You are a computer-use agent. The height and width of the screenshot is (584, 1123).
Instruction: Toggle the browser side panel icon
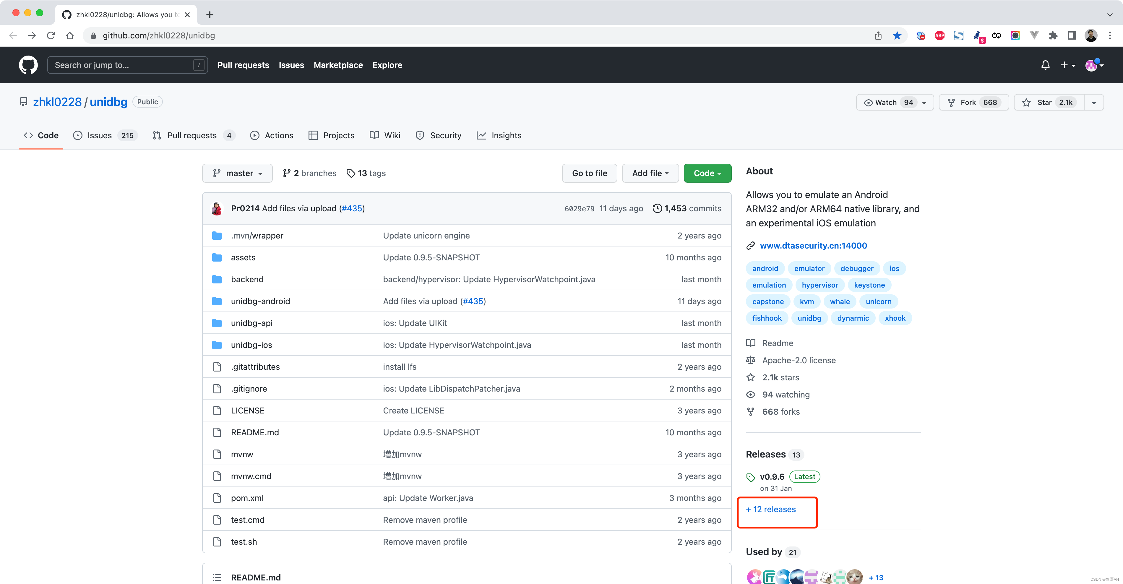(x=1072, y=35)
